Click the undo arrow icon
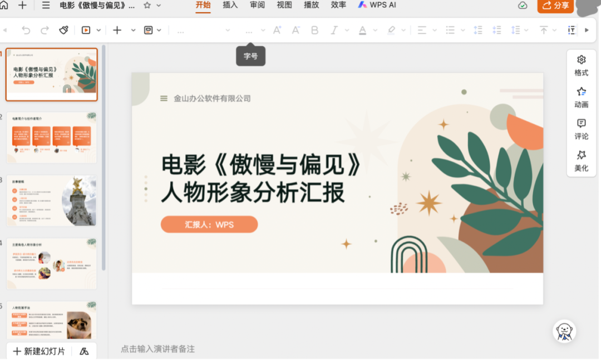Image resolution: width=601 pixels, height=360 pixels. [x=26, y=30]
